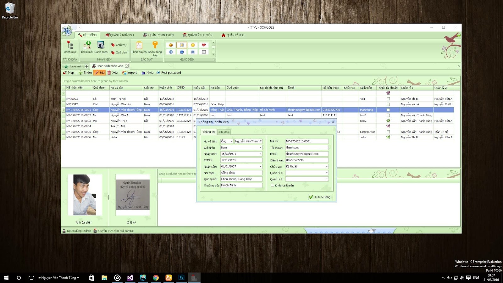Open Visual Studio from the taskbar
This screenshot has width=503, height=283.
pos(130,278)
